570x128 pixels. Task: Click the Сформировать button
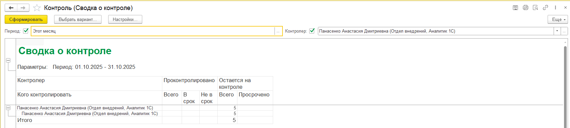point(26,20)
